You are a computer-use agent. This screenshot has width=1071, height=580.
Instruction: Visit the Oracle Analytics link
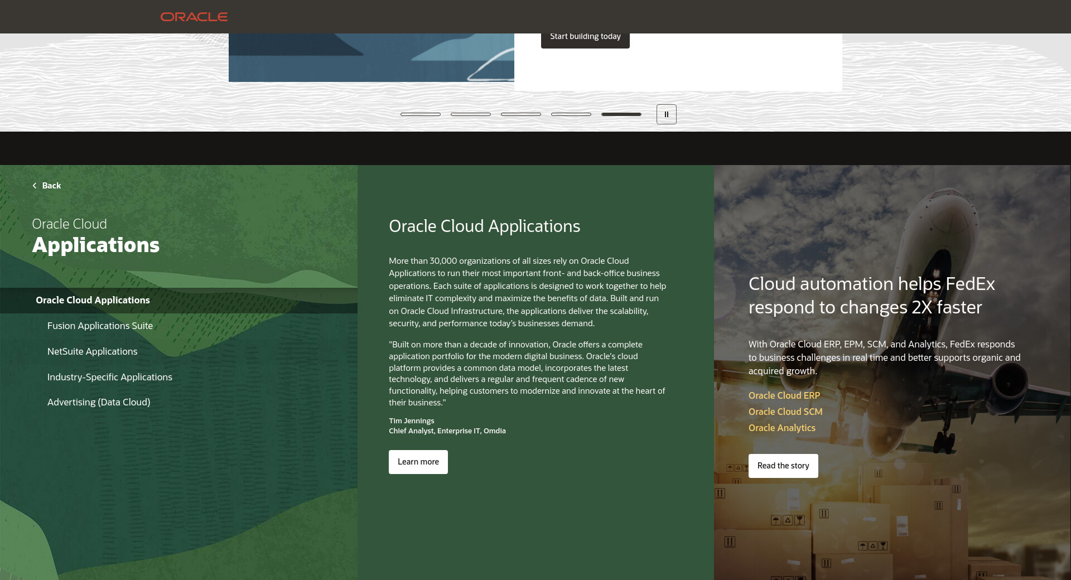[781, 428]
